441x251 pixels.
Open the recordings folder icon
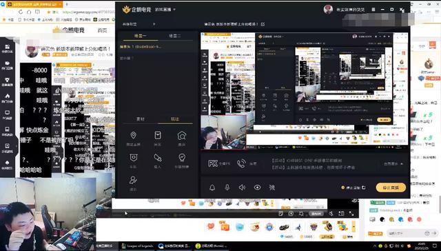coord(364,188)
